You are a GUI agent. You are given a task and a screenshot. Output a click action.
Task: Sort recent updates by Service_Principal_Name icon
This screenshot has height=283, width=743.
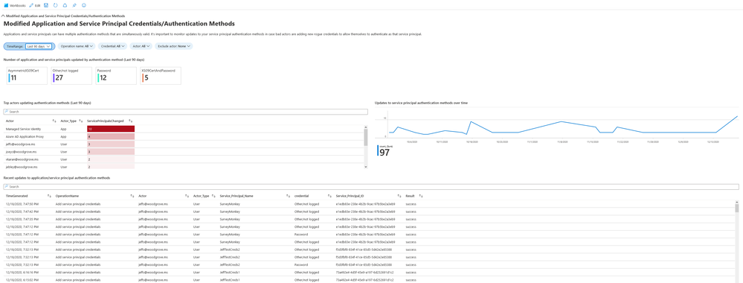(289, 196)
